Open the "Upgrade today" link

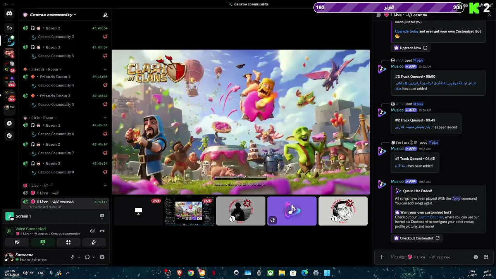pyautogui.click(x=406, y=31)
